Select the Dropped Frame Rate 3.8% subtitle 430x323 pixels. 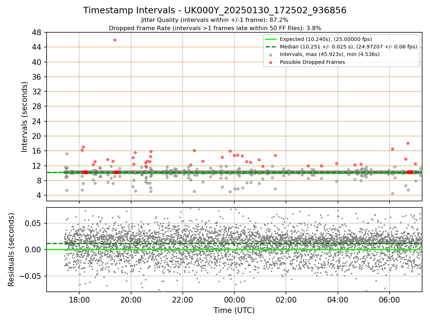pos(215,28)
